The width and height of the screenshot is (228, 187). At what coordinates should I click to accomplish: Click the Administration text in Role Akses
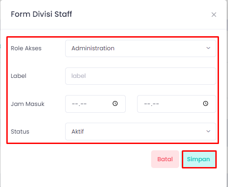pos(93,48)
